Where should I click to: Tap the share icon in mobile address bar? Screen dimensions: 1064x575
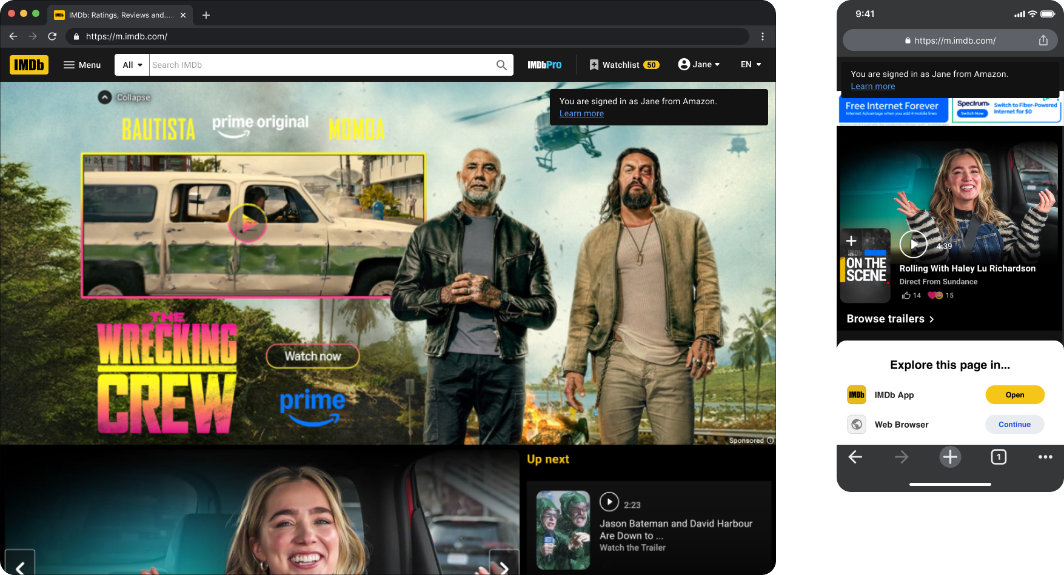click(x=1043, y=41)
